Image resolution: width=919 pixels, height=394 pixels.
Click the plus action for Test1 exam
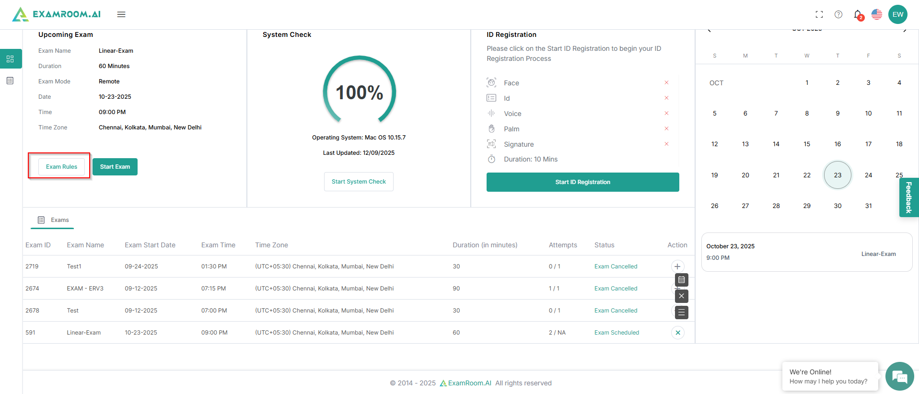(x=677, y=267)
